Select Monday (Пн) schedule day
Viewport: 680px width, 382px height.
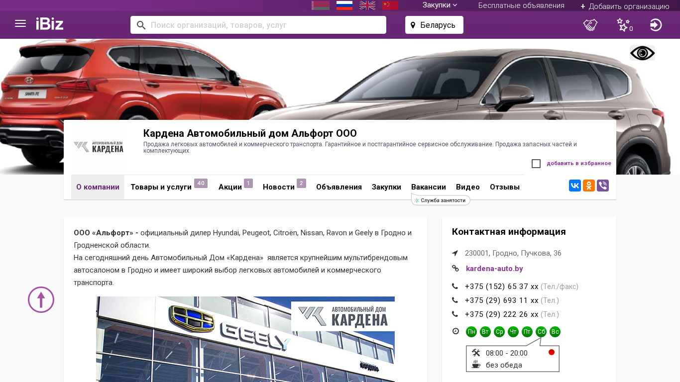pos(471,332)
